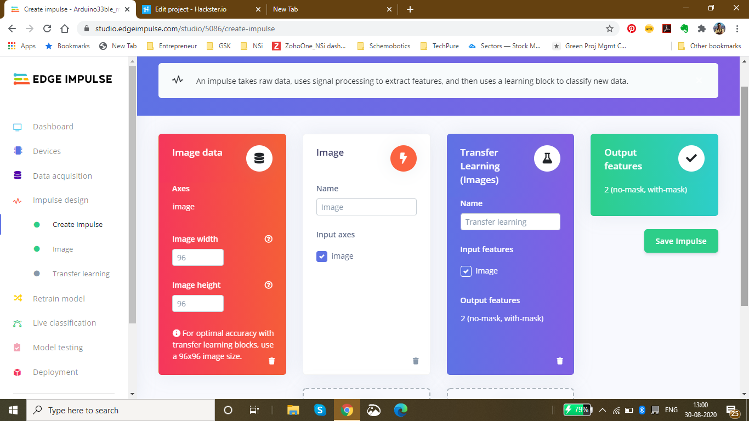Click the Transfer Learning flask icon
The width and height of the screenshot is (749, 421).
coord(547,158)
